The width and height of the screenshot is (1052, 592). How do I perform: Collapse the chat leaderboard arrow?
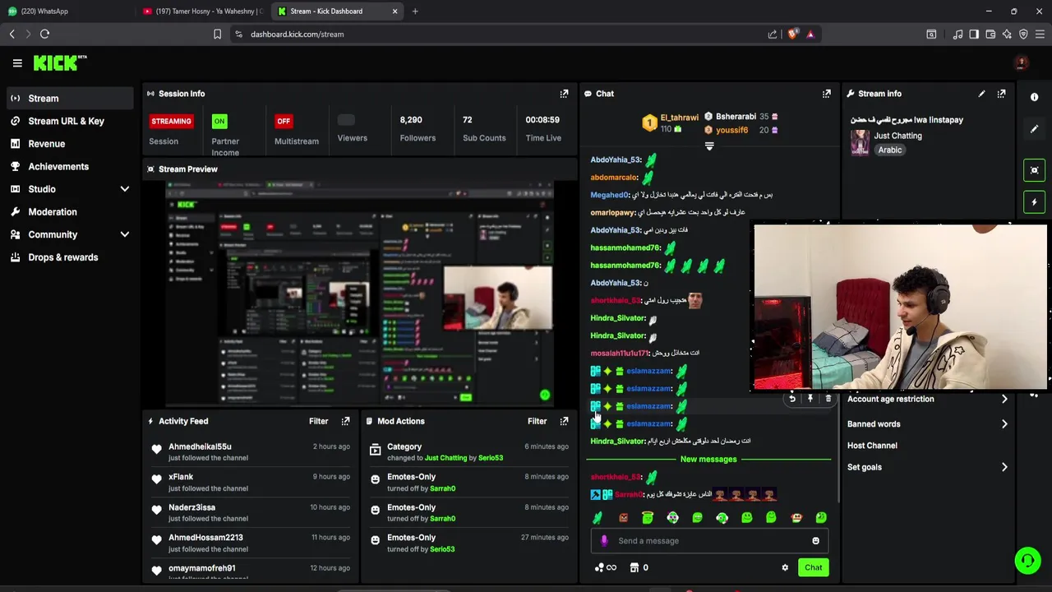709,146
